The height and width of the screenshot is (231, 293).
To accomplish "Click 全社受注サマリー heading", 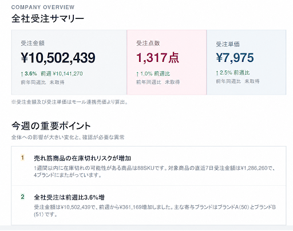I will 47,19.
